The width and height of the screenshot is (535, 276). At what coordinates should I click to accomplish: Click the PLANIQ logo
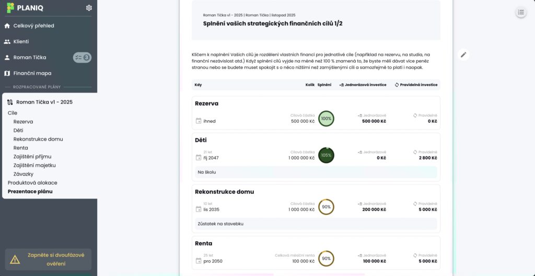pyautogui.click(x=26, y=8)
